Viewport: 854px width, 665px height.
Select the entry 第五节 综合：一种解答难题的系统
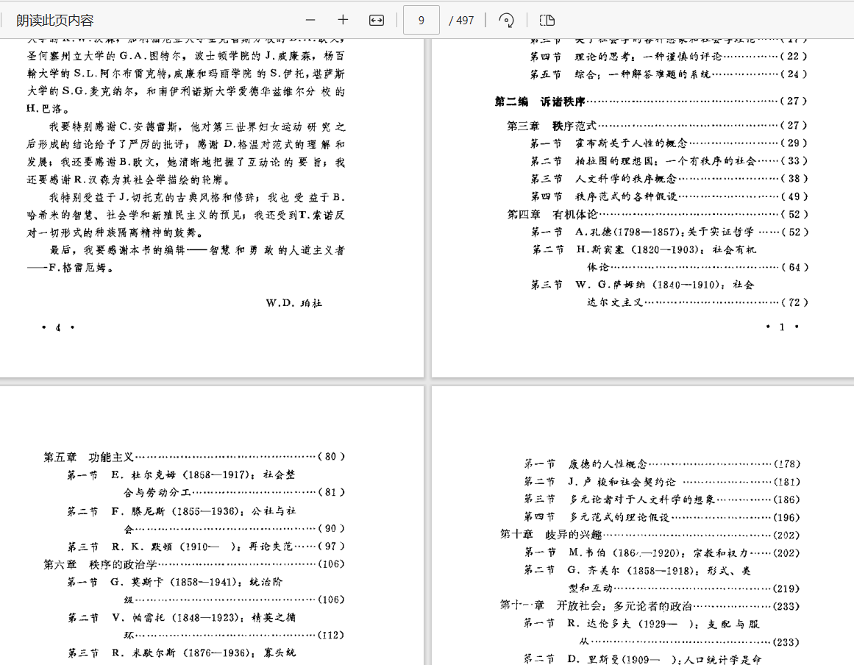tap(669, 74)
